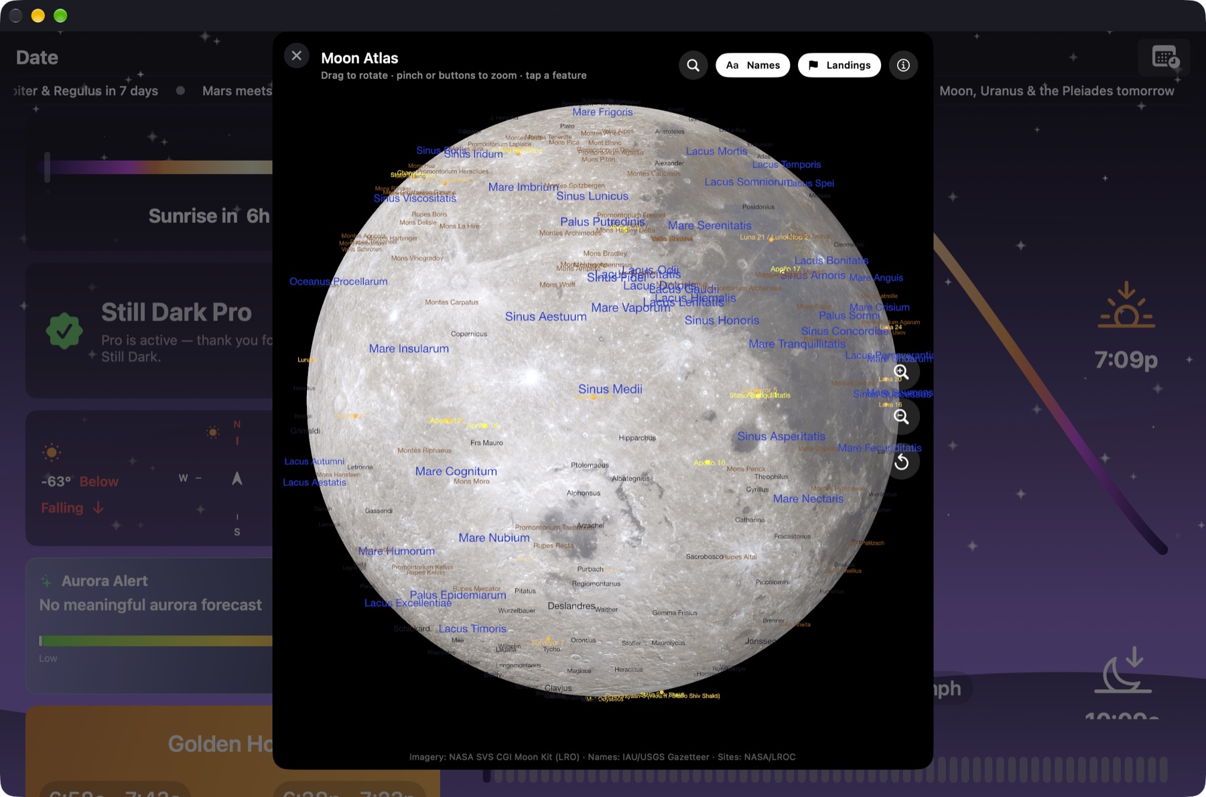Select the Clavius crater label

[558, 689]
